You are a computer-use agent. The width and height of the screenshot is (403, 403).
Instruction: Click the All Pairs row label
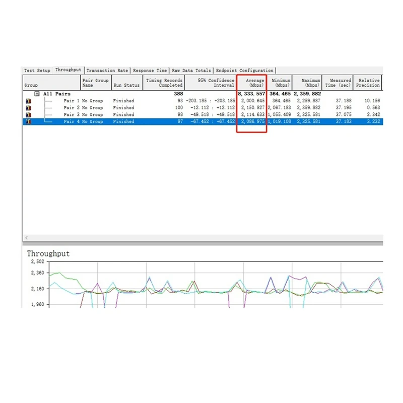tap(56, 94)
